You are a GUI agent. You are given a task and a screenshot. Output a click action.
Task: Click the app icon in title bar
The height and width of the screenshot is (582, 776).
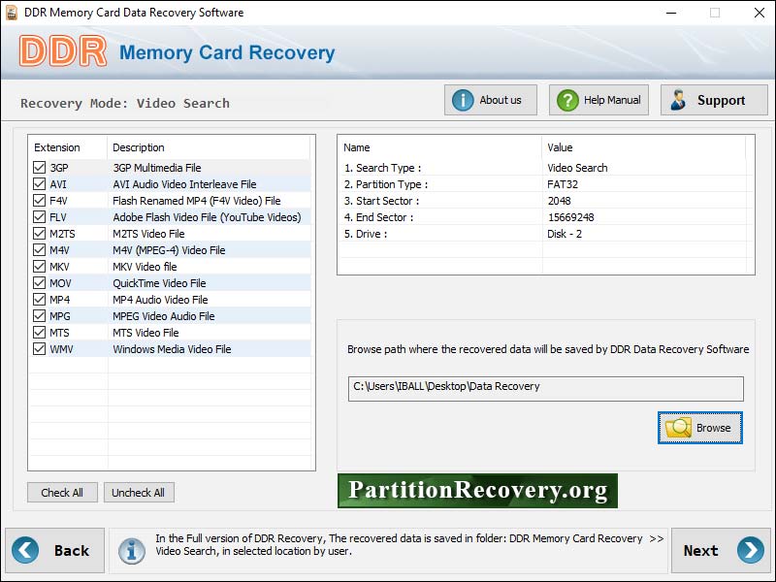(x=11, y=13)
